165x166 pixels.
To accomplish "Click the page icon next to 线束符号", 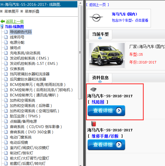I will pyautogui.click(x=6, y=37).
